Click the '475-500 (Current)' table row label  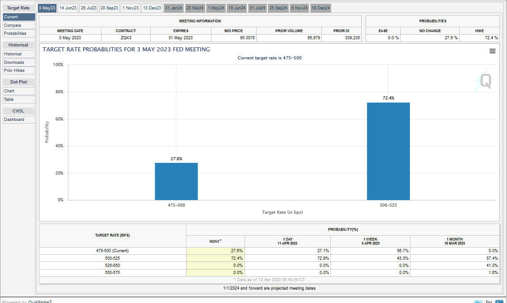point(112,251)
